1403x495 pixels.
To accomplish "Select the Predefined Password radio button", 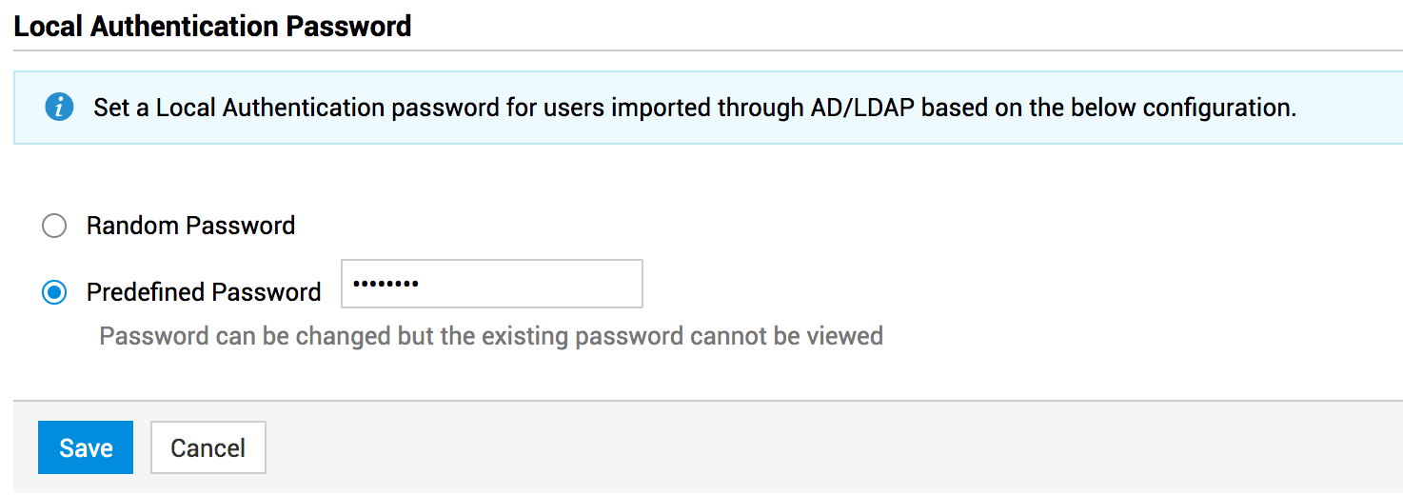I will (x=54, y=292).
